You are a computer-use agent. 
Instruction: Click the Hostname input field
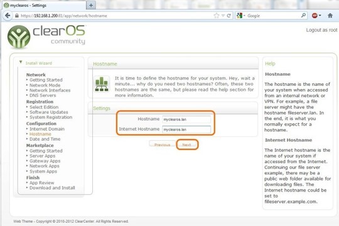tap(186, 119)
